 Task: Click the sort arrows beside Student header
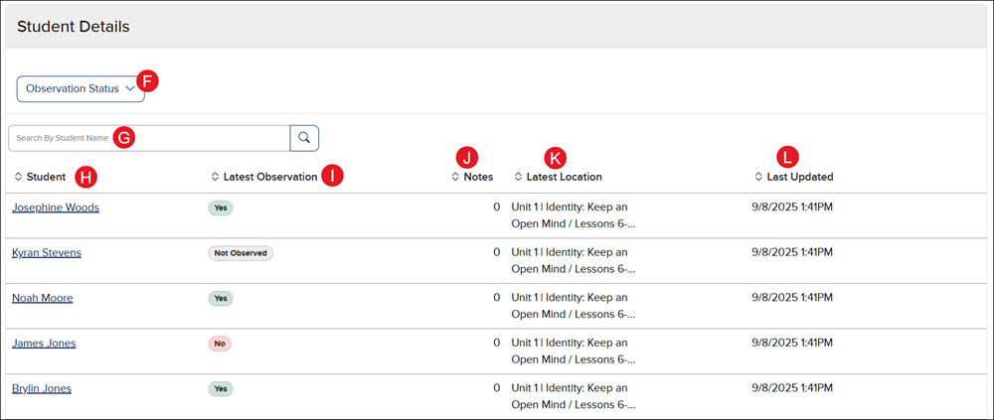(x=18, y=177)
